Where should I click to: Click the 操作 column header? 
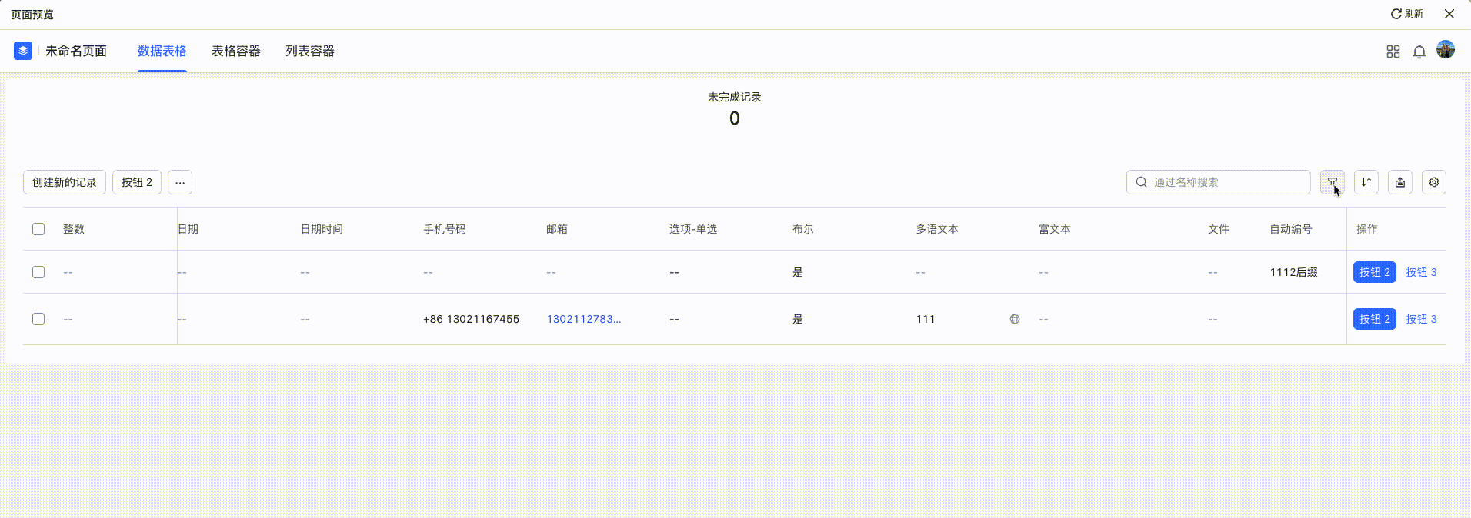[x=1367, y=229]
